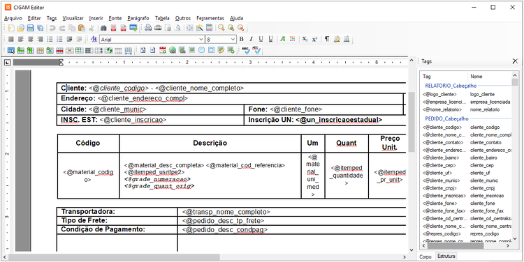524x262 pixels.
Task: Save the document with floppy disk icon
Action: pos(31,28)
